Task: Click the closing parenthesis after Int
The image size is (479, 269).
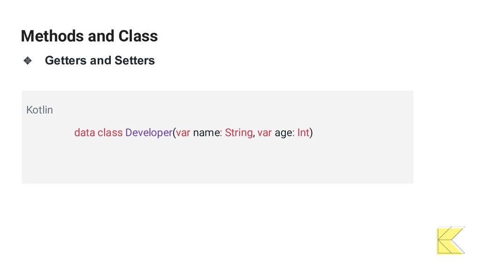Action: click(311, 133)
